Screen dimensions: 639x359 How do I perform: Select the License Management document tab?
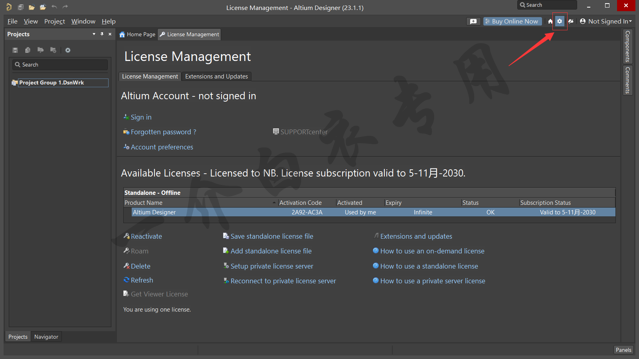pyautogui.click(x=189, y=35)
